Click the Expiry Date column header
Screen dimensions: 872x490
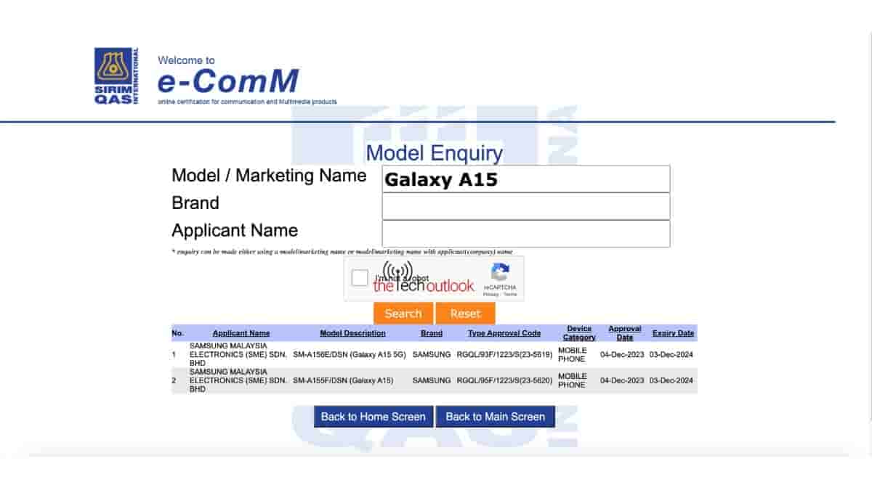(673, 333)
